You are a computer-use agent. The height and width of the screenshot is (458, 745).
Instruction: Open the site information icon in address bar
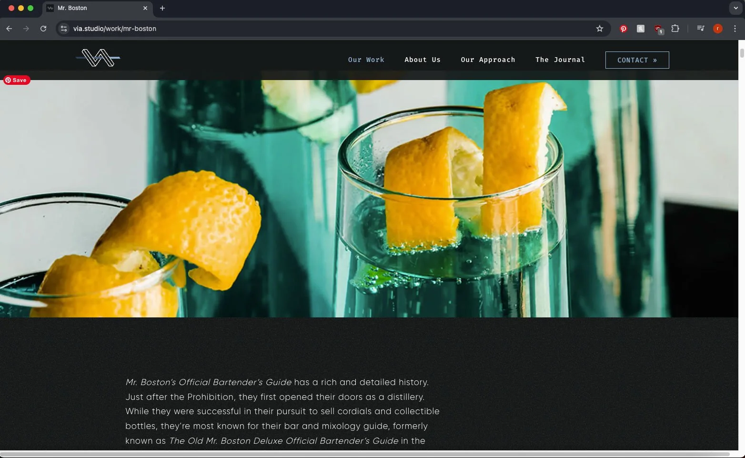pyautogui.click(x=64, y=29)
